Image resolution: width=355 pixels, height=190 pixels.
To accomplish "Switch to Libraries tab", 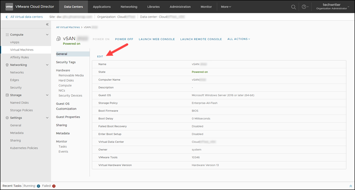I will pos(153,7).
